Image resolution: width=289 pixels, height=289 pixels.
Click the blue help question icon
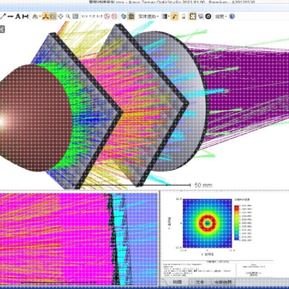(x=232, y=17)
